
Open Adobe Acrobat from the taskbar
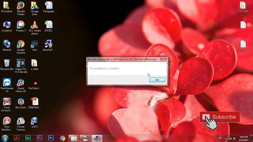click(x=17, y=138)
